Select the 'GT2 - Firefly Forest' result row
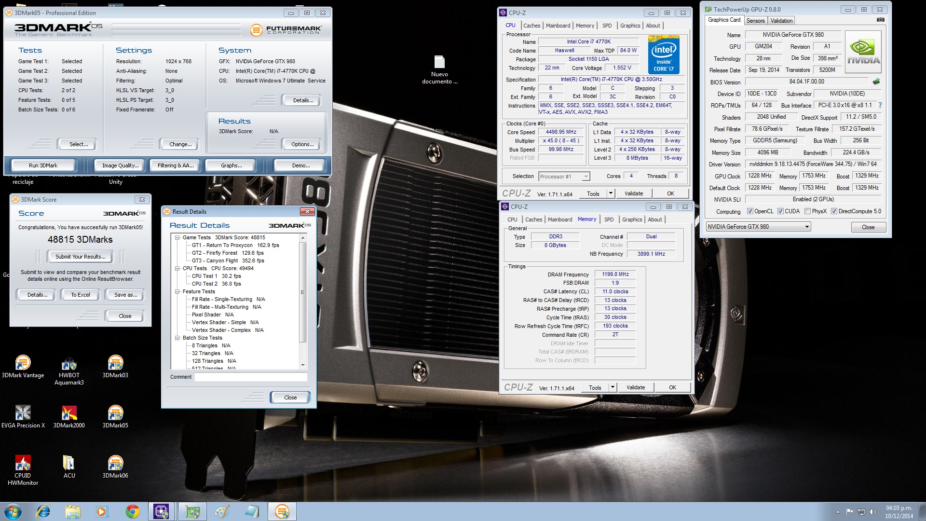926x521 pixels. click(x=228, y=253)
